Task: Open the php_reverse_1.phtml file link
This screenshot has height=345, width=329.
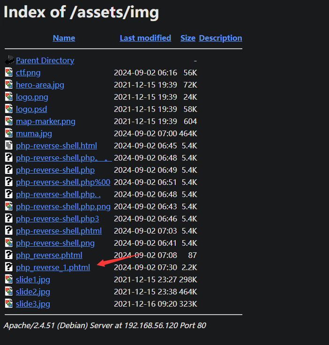Action: (53, 267)
